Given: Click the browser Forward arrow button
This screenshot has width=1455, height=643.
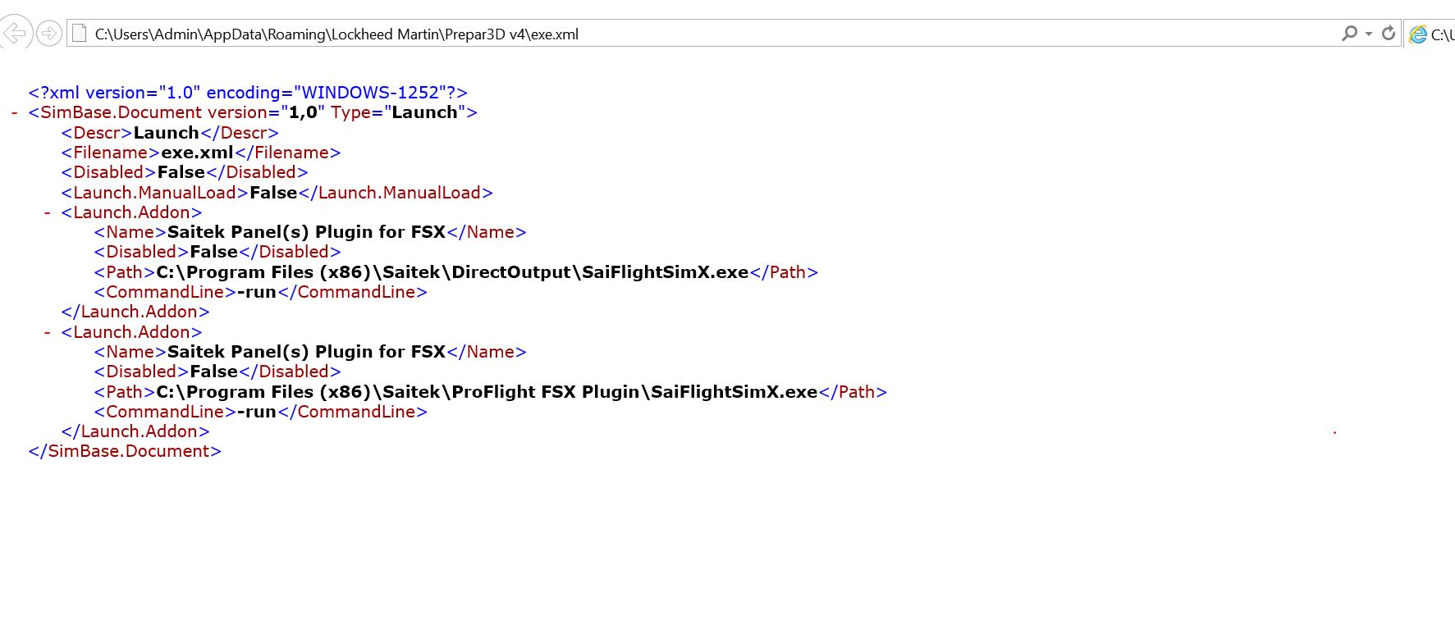Looking at the screenshot, I should 49,34.
